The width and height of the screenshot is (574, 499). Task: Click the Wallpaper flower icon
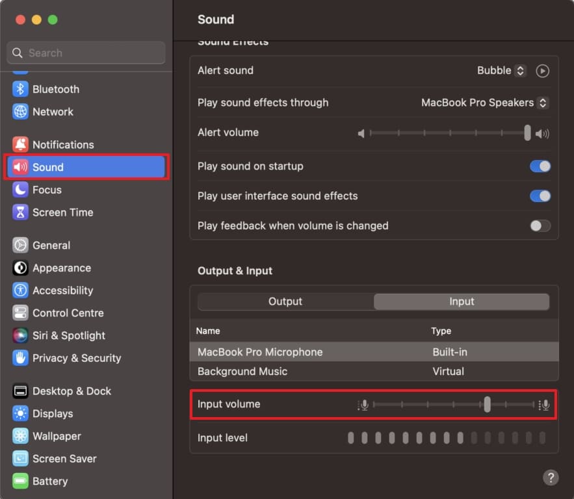click(20, 436)
